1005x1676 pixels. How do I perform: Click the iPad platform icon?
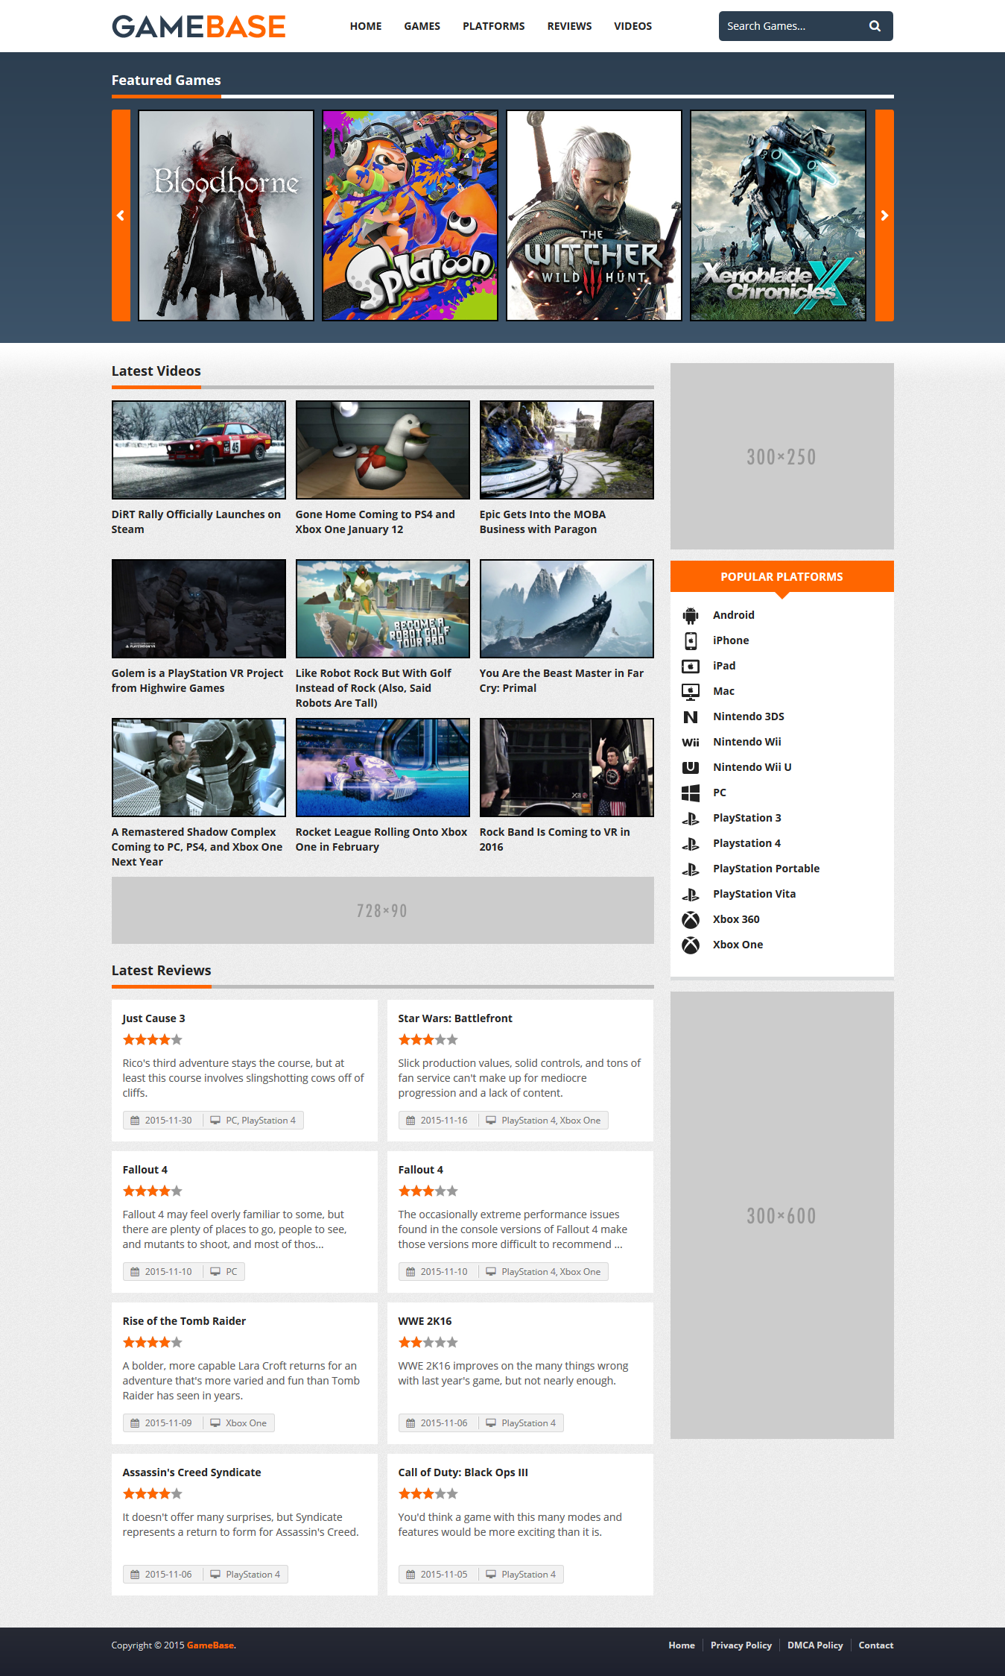tap(691, 666)
